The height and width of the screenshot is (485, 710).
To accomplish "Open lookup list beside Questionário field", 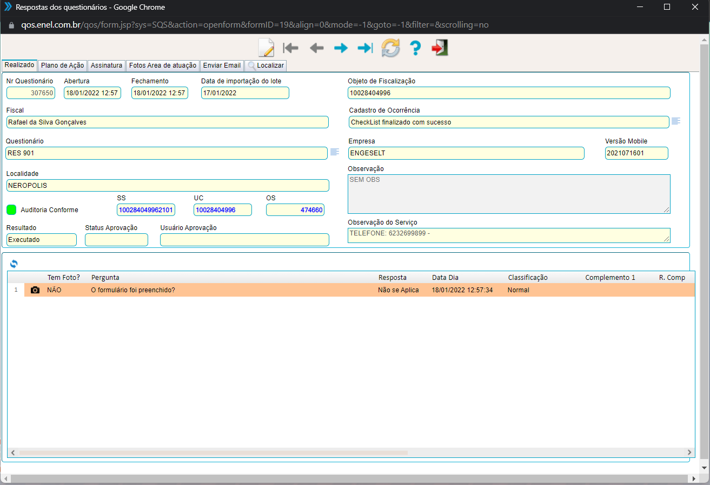I will pyautogui.click(x=335, y=152).
